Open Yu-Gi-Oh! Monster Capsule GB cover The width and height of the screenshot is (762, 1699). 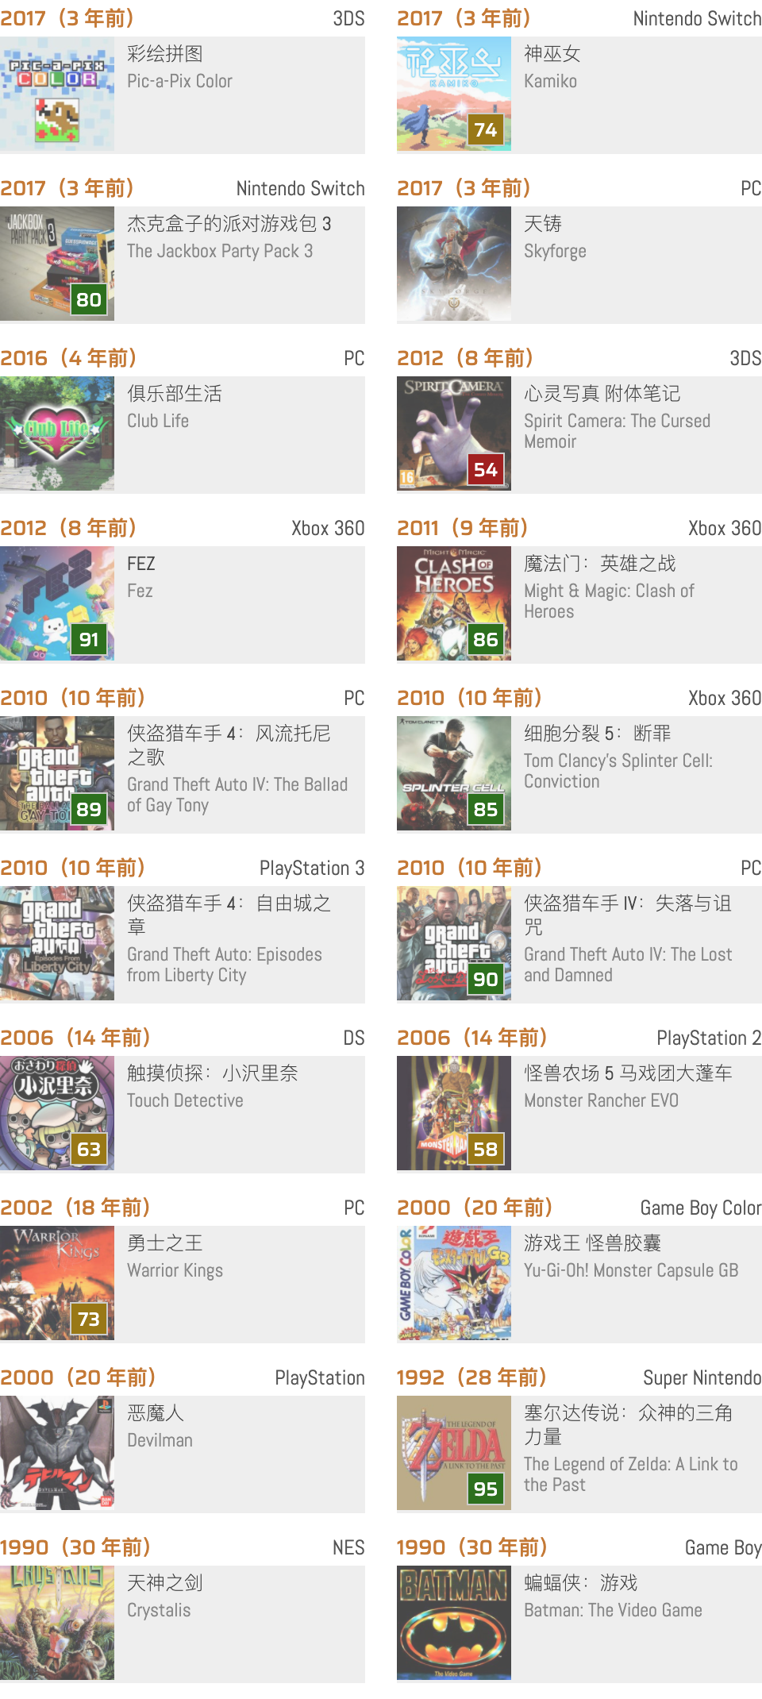tap(454, 1283)
